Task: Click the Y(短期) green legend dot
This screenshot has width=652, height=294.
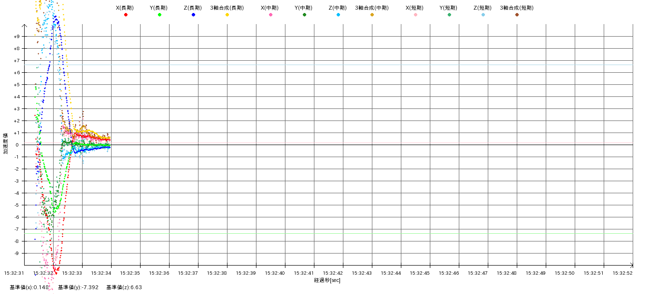Action: 449,15
